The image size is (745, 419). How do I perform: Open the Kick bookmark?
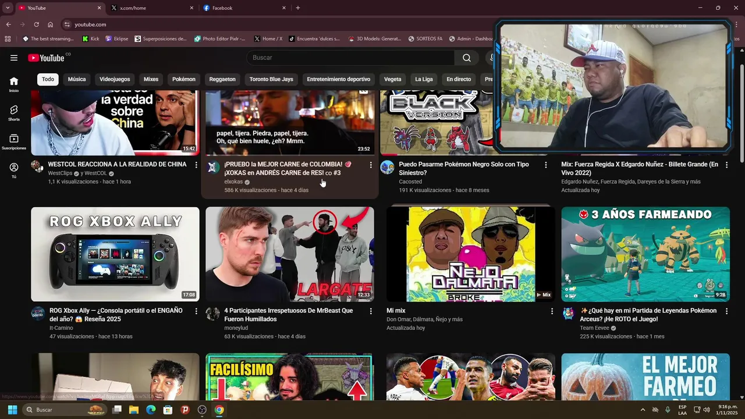[x=91, y=39]
